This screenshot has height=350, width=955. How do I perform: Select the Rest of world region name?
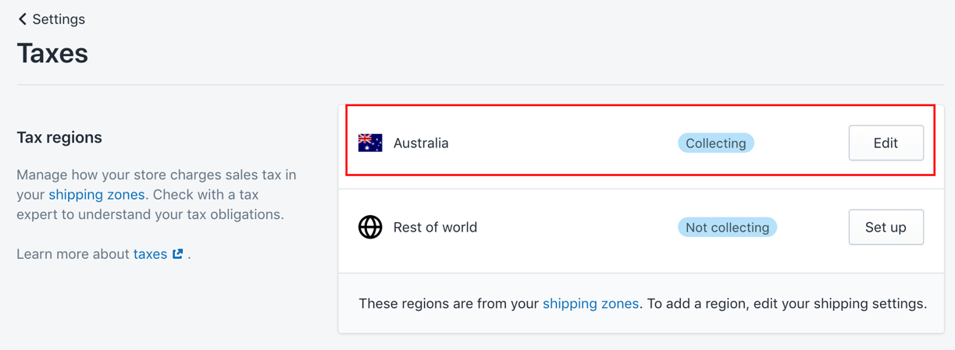(x=435, y=227)
